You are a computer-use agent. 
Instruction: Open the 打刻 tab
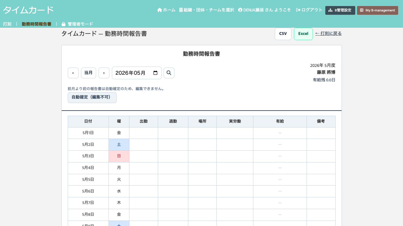pyautogui.click(x=7, y=24)
